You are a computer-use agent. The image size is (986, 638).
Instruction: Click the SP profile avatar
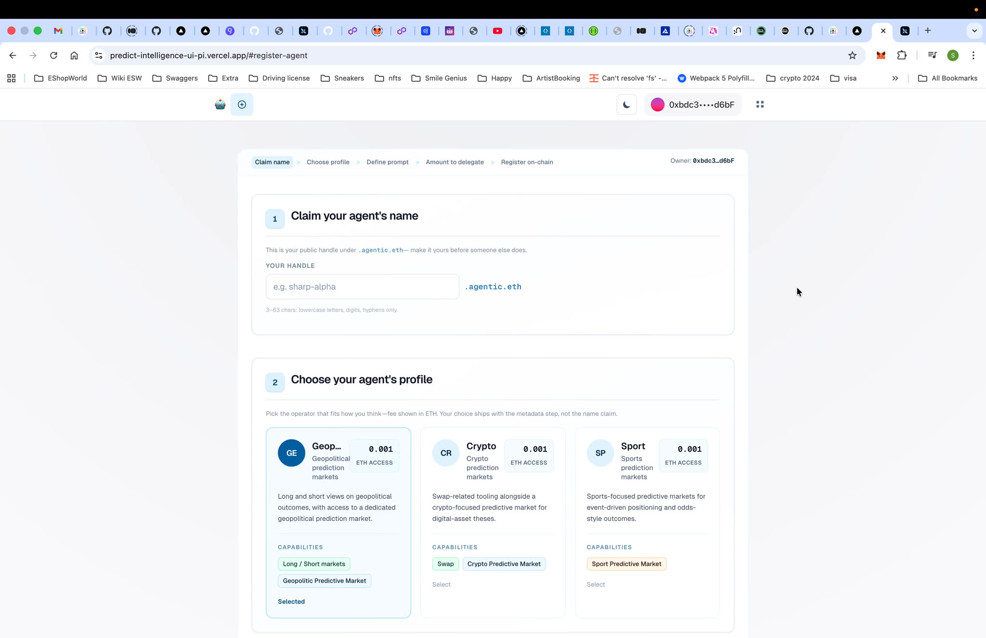[x=600, y=453]
